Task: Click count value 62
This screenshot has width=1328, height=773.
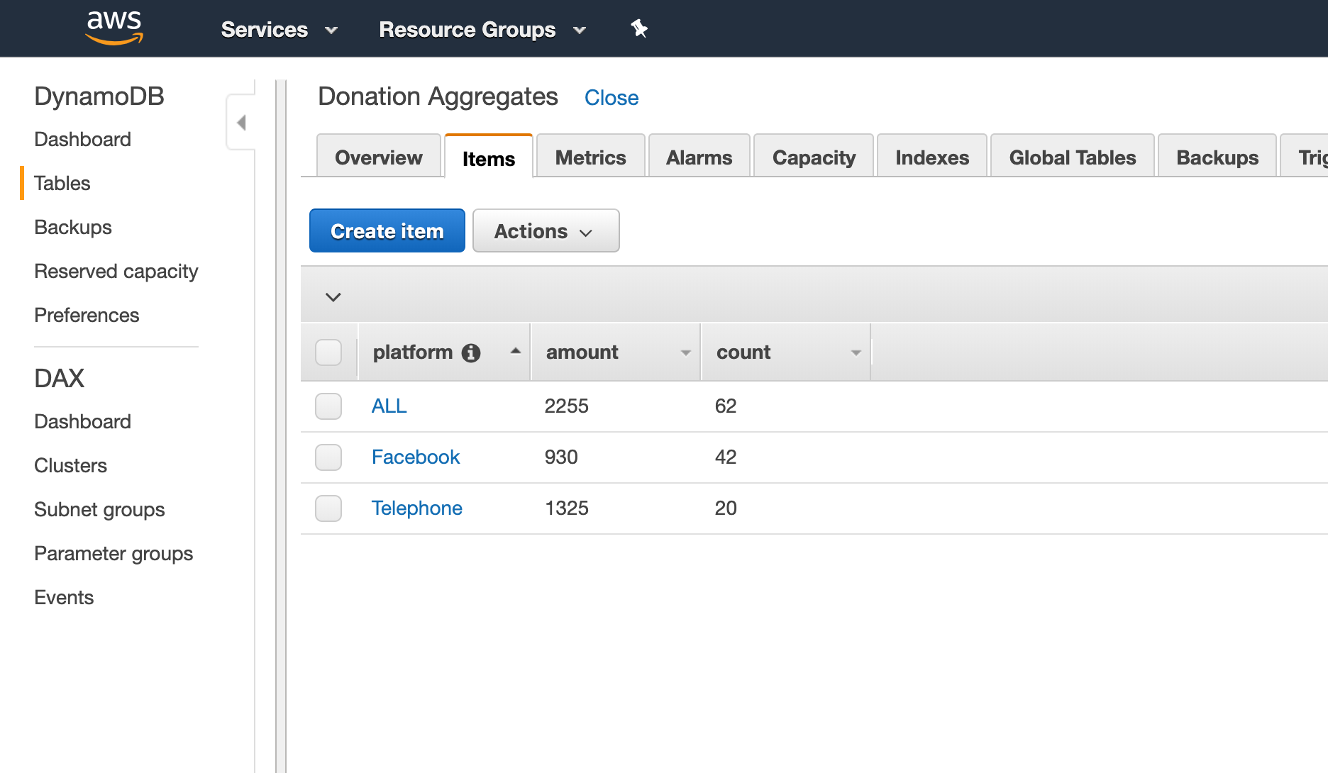Action: (726, 406)
